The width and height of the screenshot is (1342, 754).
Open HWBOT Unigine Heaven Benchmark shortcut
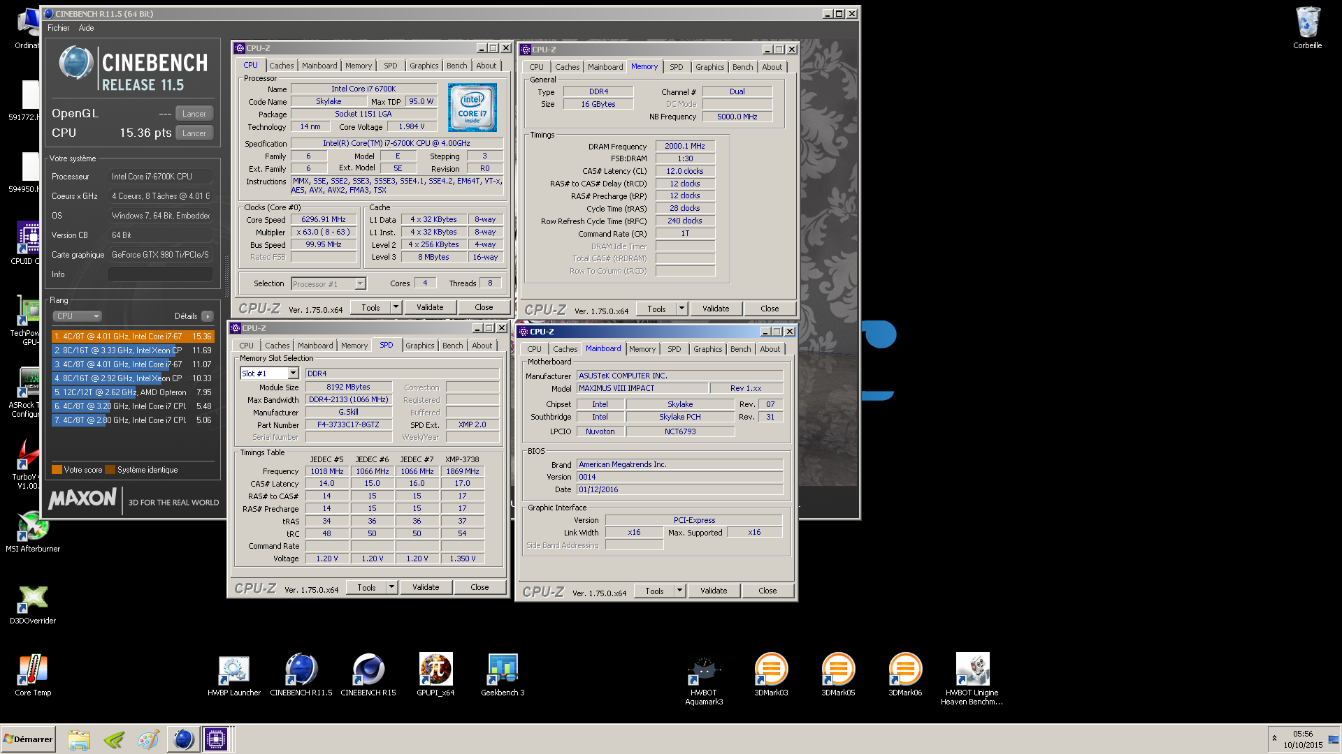(972, 680)
